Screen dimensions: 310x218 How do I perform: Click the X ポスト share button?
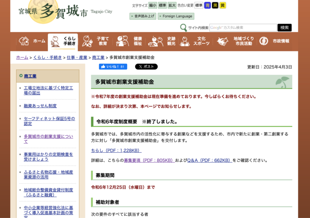[146, 66]
